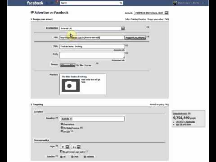This screenshot has width=216, height=162.
Task: Click the help icon beside Estimated reach
Action: tap(189, 113)
